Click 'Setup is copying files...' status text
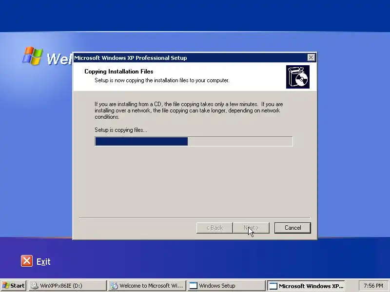The width and height of the screenshot is (390, 292). 121,130
